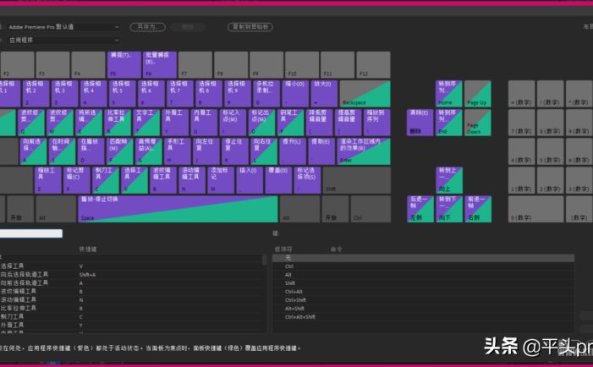Screen dimensions: 593x367
Task: Select the F5 capture key
Action: [121, 64]
